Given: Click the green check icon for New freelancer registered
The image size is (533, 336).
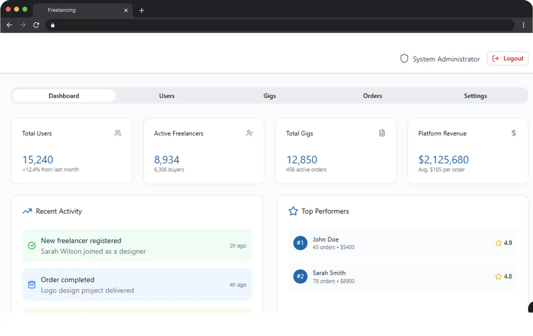Looking at the screenshot, I should pyautogui.click(x=32, y=246).
